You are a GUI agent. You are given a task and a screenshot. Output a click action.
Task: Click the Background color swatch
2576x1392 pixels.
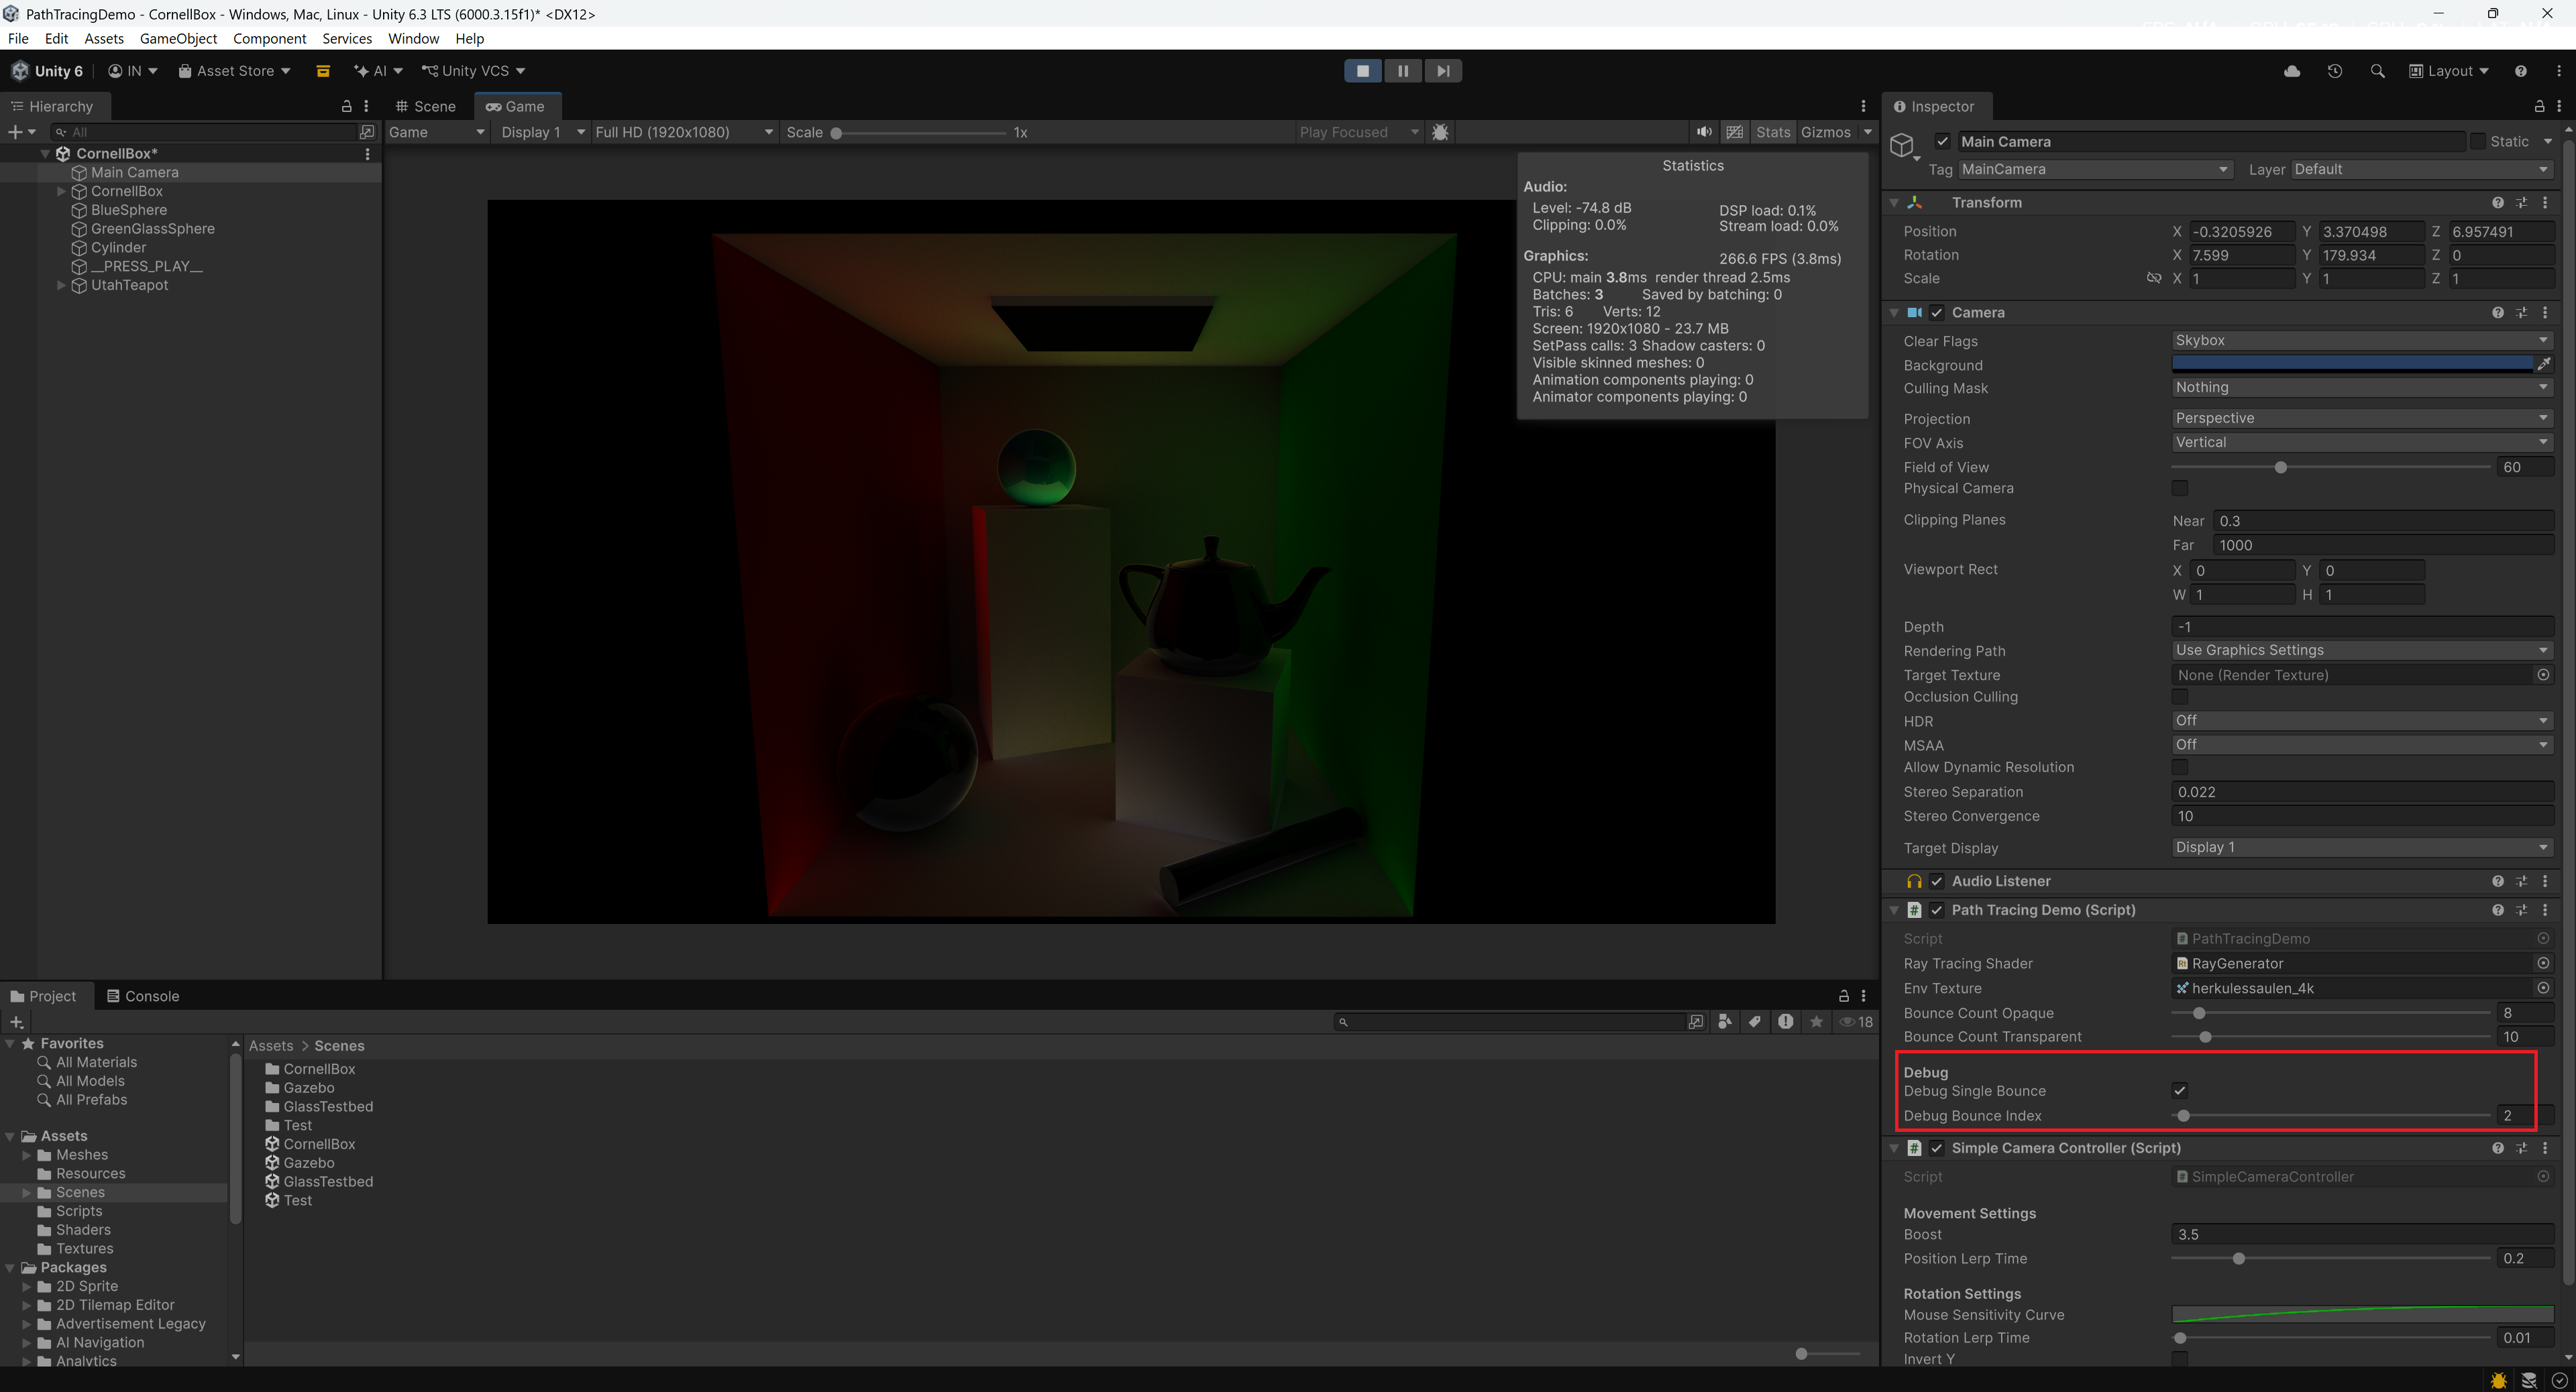[x=2352, y=365]
